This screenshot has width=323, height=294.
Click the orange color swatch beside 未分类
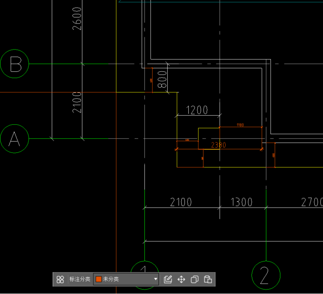(99, 279)
